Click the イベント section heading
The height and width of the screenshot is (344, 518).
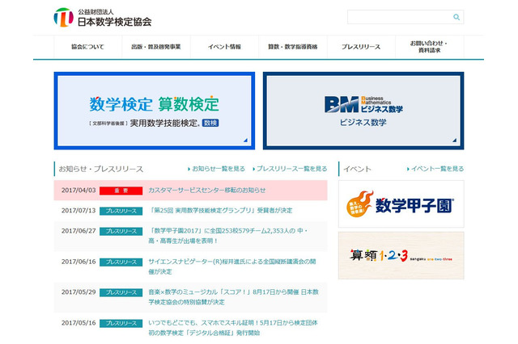357,169
